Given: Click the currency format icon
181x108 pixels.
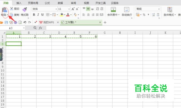Looking at the screenshot, I should point(138,15).
